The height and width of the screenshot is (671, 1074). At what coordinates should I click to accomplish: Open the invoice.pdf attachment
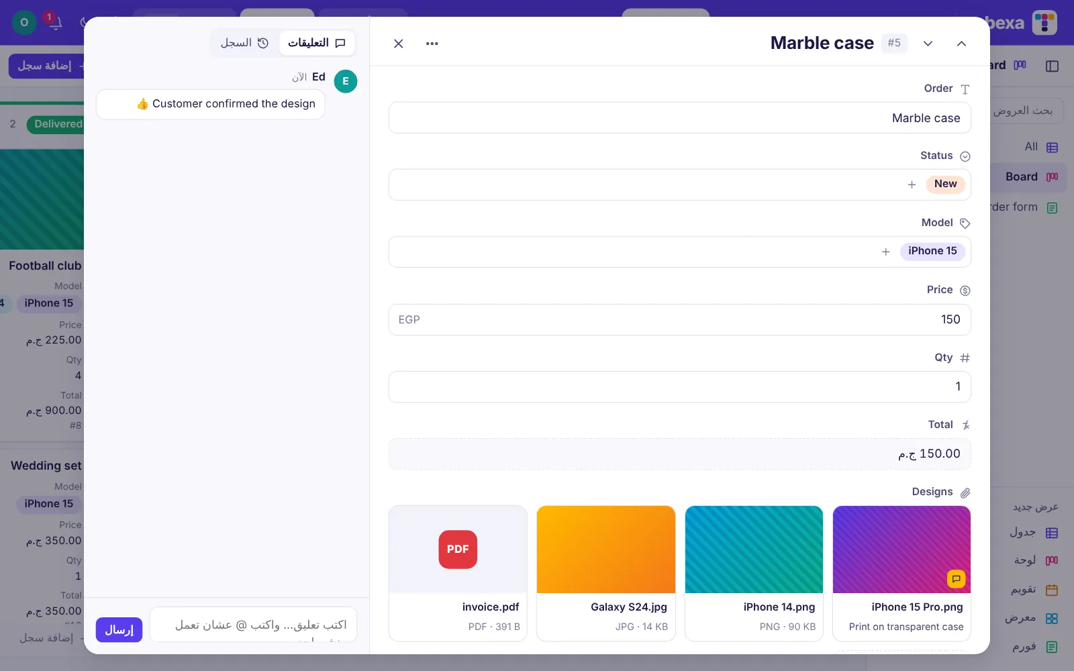tap(458, 572)
